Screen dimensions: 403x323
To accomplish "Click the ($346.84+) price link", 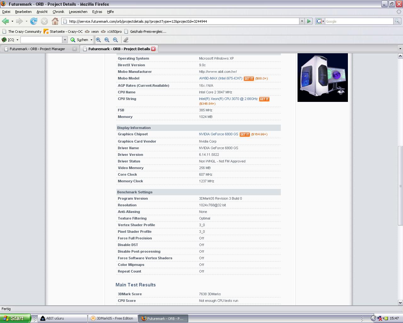I will click(x=207, y=104).
